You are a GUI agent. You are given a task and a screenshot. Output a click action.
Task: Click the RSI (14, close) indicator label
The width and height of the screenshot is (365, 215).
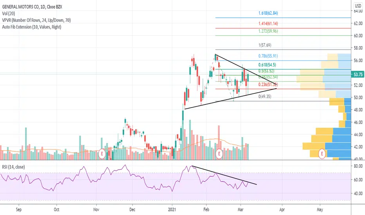click(13, 167)
